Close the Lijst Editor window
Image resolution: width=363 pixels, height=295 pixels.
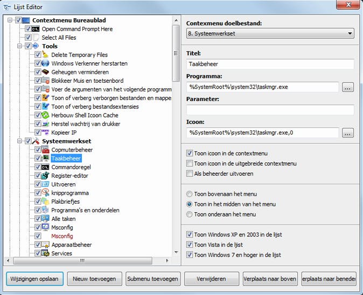(x=348, y=5)
